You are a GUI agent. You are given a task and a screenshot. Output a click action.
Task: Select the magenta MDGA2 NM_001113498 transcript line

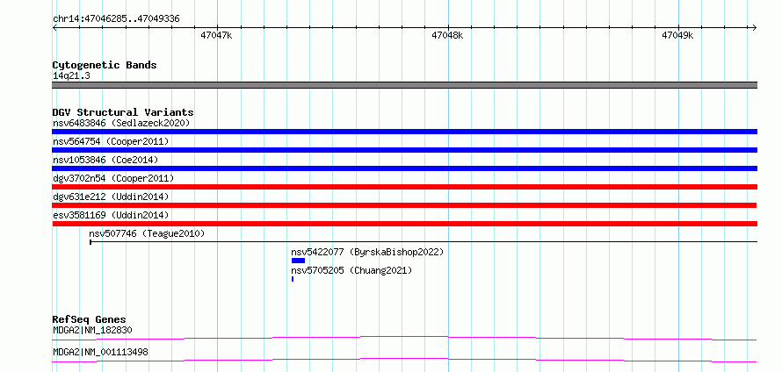click(404, 360)
